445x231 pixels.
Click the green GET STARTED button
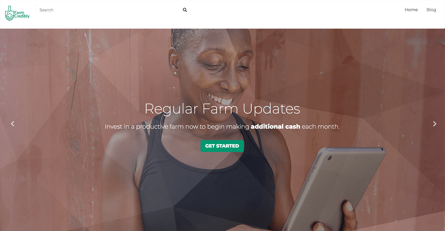tap(222, 146)
